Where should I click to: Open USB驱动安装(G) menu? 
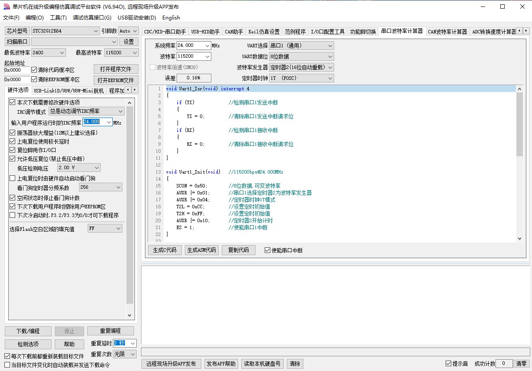click(137, 18)
